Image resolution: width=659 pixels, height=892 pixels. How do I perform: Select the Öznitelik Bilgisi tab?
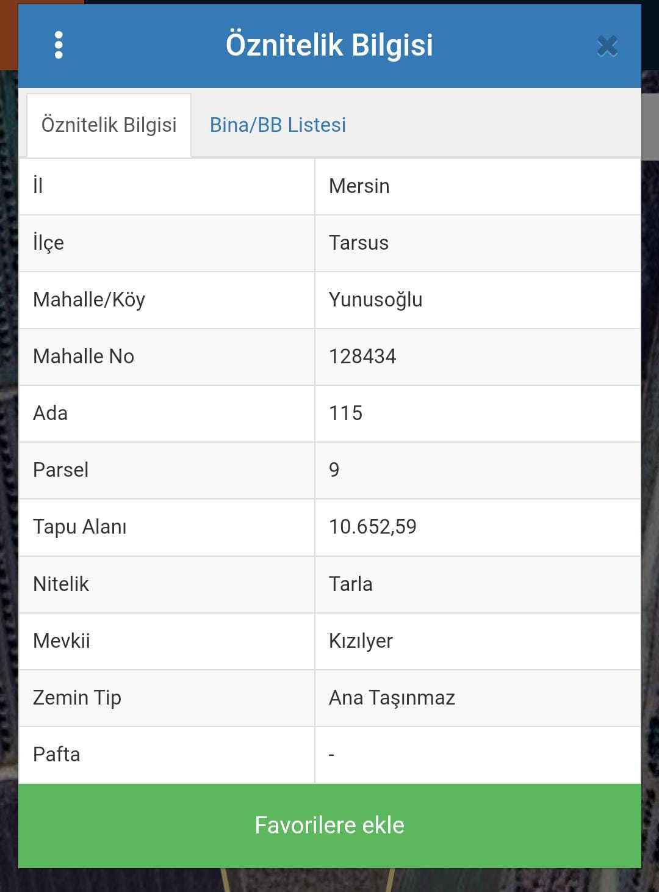[x=109, y=125]
